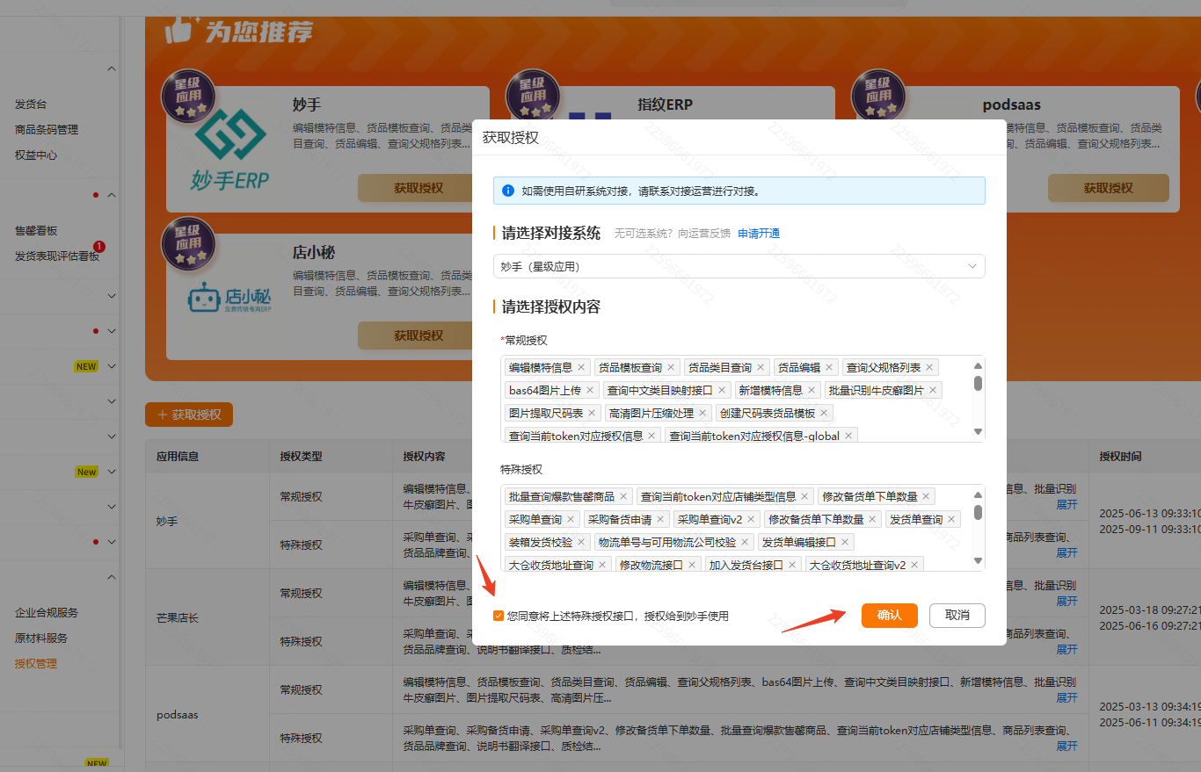Image resolution: width=1201 pixels, height=772 pixels.
Task: Remove the 查询当前token对应店铺类型信息 tag via its ×
Action: (x=804, y=496)
